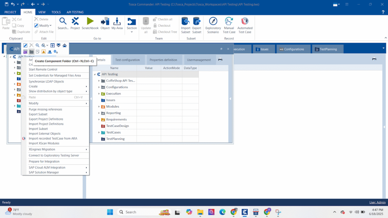
Task: Switch to the TOOLS ribbon tab
Action: coord(56,12)
